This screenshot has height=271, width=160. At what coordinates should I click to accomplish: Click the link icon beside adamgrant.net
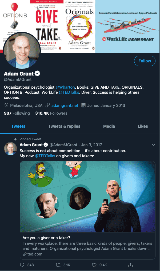coord(48,105)
